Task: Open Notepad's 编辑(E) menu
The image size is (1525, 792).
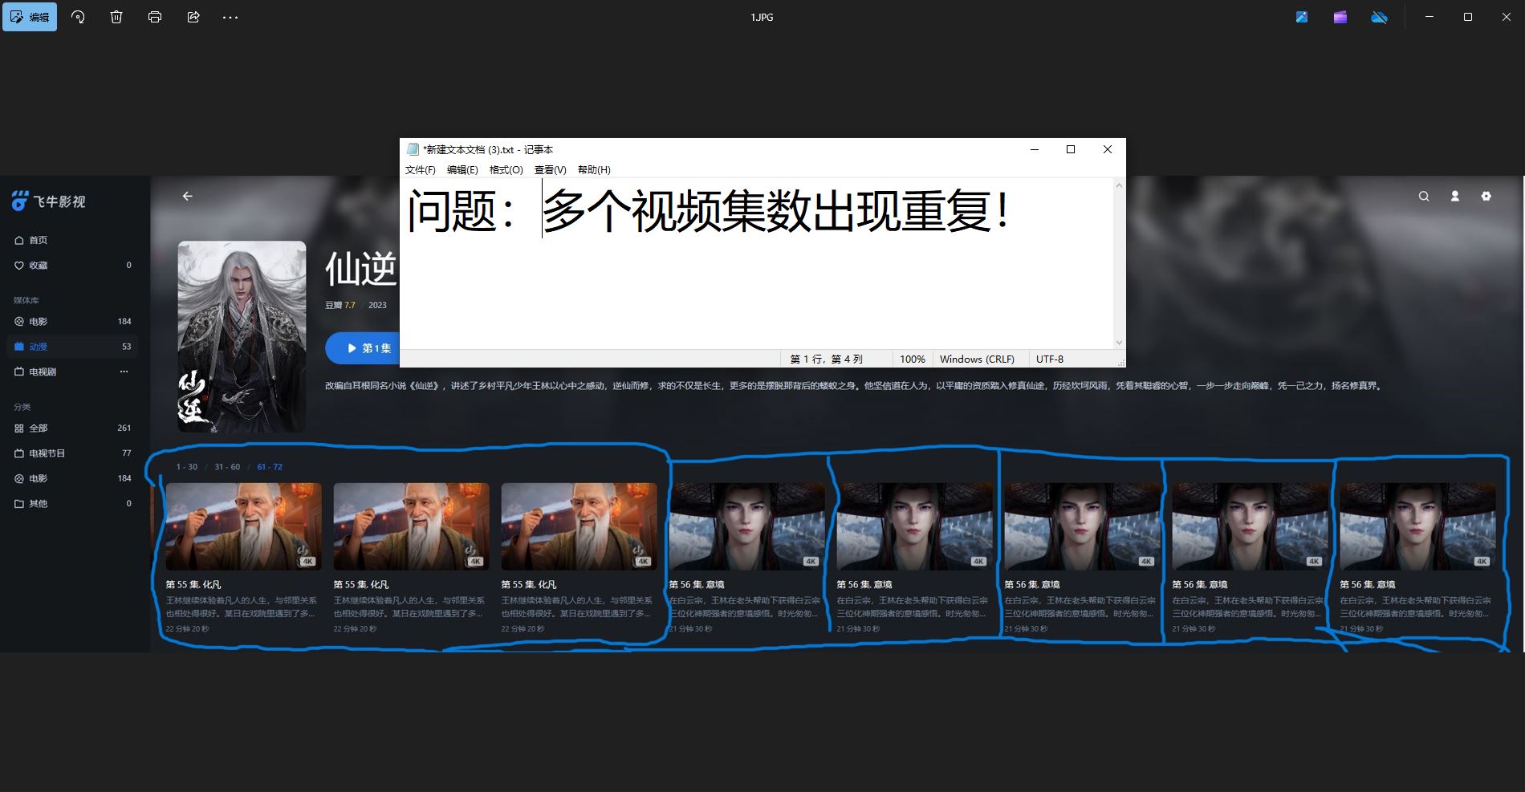Action: (x=462, y=169)
